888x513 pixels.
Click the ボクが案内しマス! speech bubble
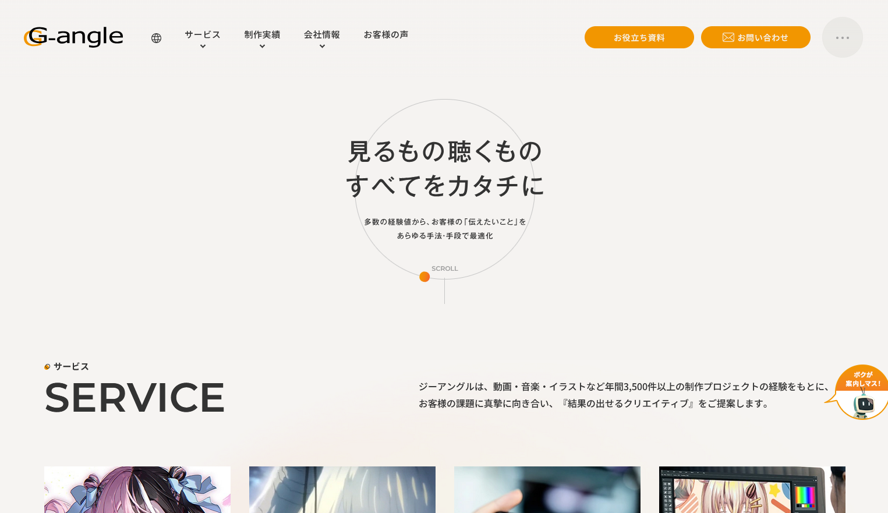point(863,379)
